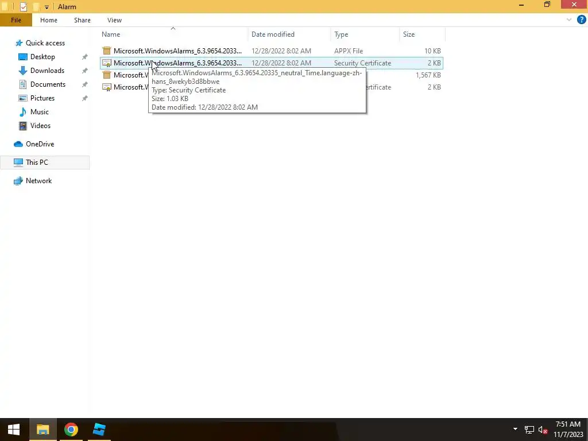Click the pin icon beside Documents
Image resolution: width=588 pixels, height=441 pixels.
click(x=85, y=84)
